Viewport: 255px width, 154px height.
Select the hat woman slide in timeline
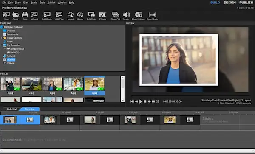point(170,120)
